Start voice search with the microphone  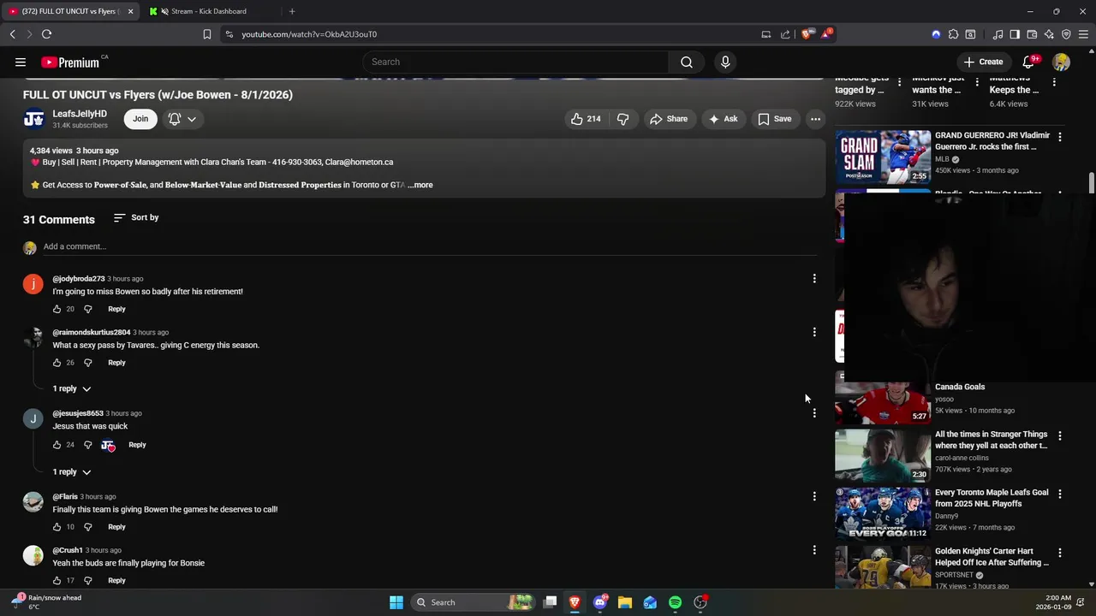[725, 62]
